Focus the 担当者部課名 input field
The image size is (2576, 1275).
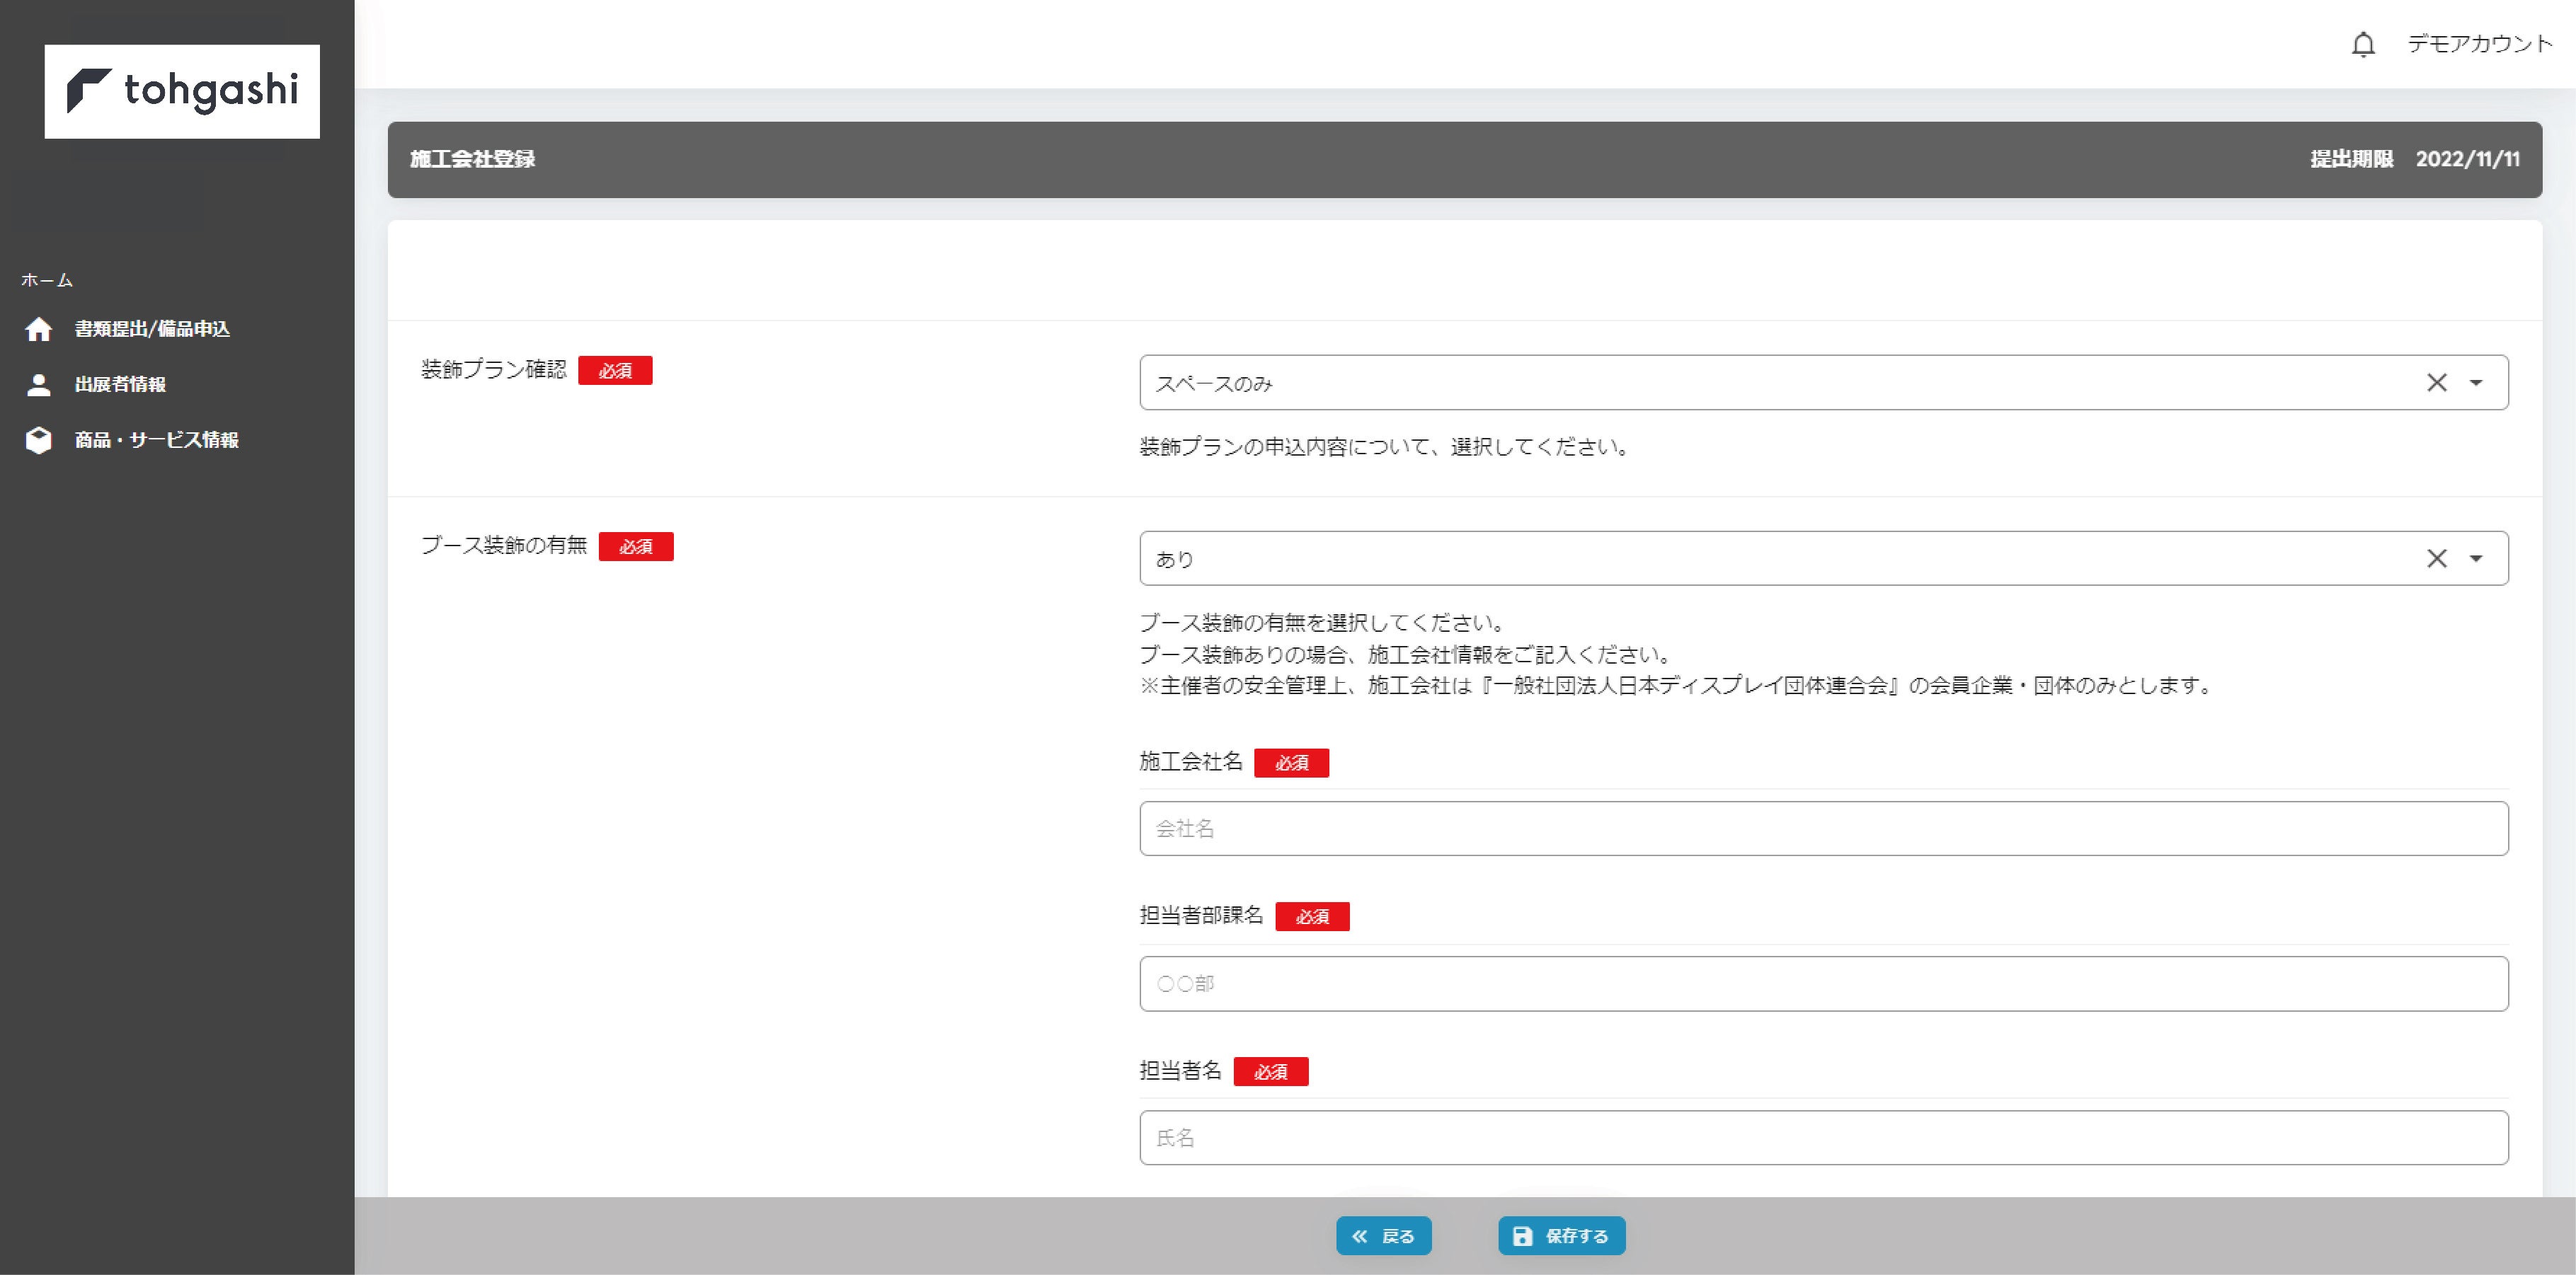(x=1823, y=983)
